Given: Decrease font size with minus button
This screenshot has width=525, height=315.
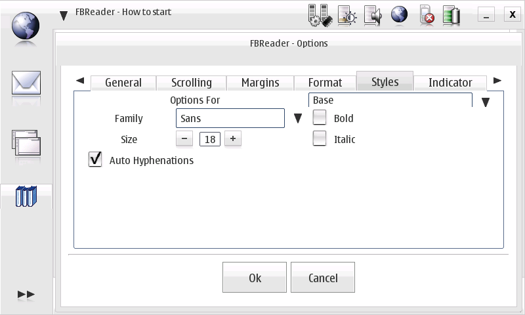Looking at the screenshot, I should point(184,138).
